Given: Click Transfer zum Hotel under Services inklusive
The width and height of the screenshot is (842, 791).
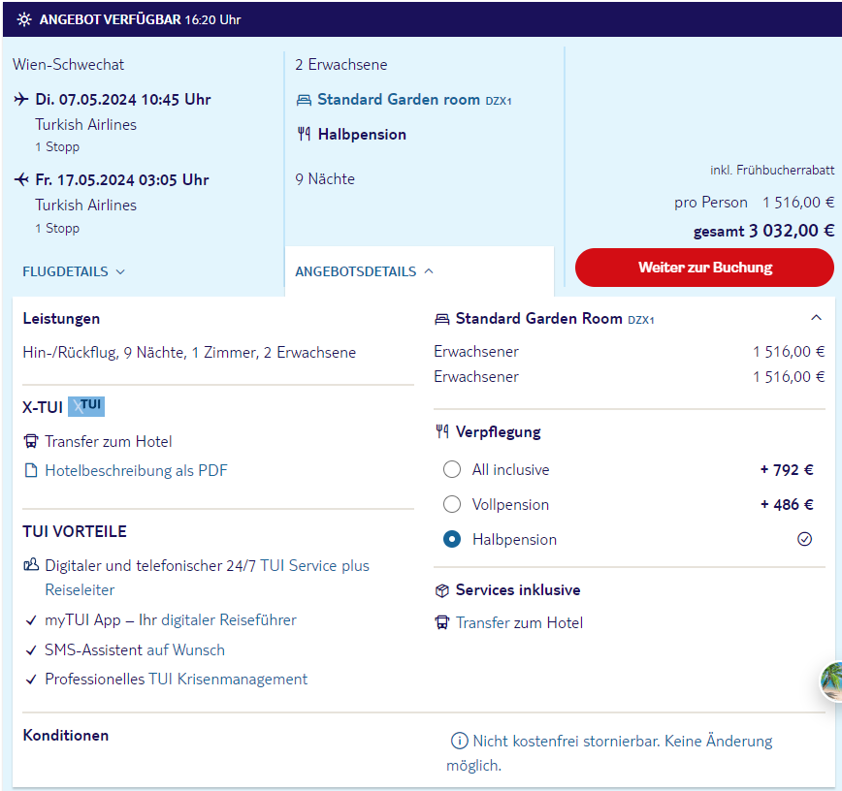Looking at the screenshot, I should click(x=519, y=623).
